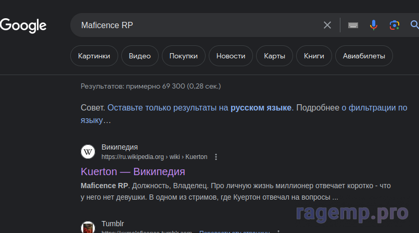Click the Wikipedia favicon in the first result

[x=88, y=152]
